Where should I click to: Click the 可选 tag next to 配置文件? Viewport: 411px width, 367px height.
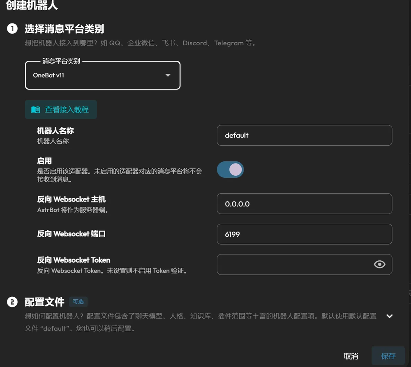[78, 302]
